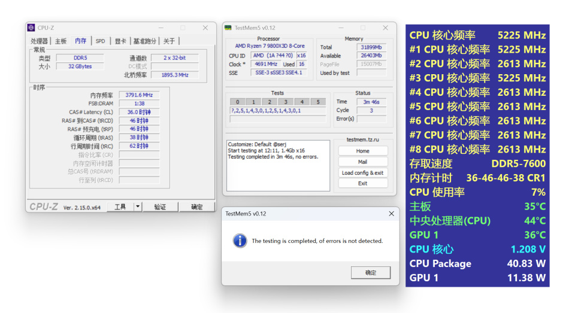Close the CPU-Z window

point(205,28)
